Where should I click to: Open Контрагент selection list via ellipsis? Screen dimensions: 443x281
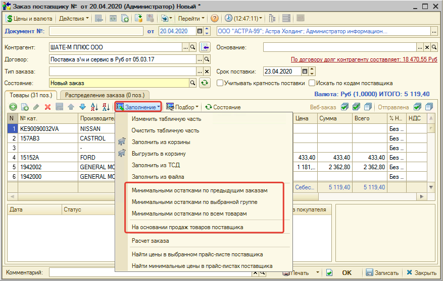185,47
